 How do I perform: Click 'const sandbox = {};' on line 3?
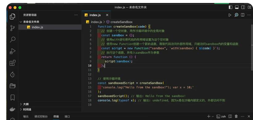pos(118,35)
